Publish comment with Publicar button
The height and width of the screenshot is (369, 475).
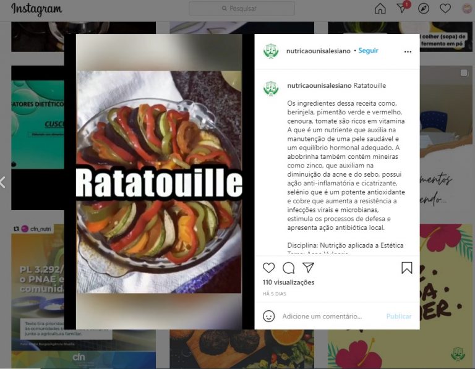click(x=399, y=316)
